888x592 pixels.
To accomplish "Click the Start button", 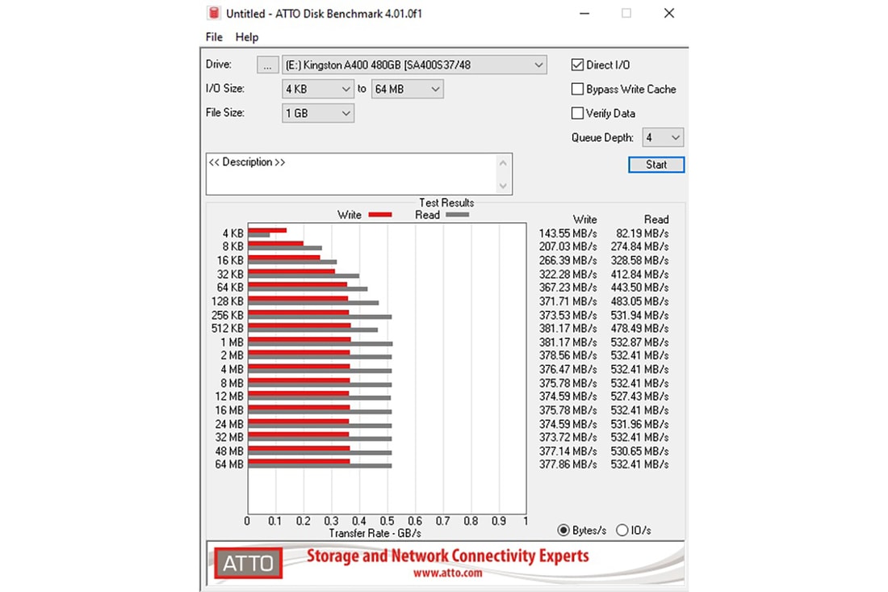I will pos(656,165).
